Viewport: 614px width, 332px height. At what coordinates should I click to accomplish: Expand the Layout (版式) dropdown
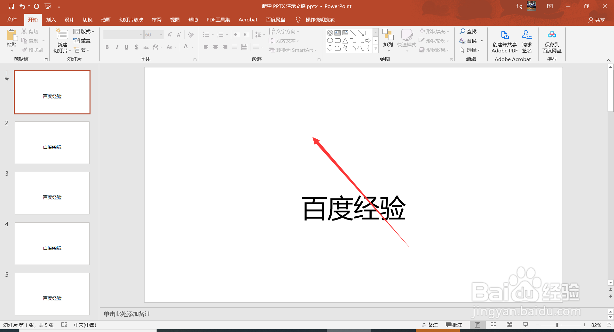83,31
